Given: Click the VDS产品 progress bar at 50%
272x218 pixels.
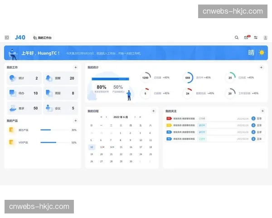Looking at the screenshot, I should [52, 143].
